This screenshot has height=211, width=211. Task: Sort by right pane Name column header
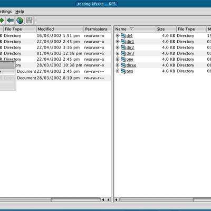click(135, 29)
